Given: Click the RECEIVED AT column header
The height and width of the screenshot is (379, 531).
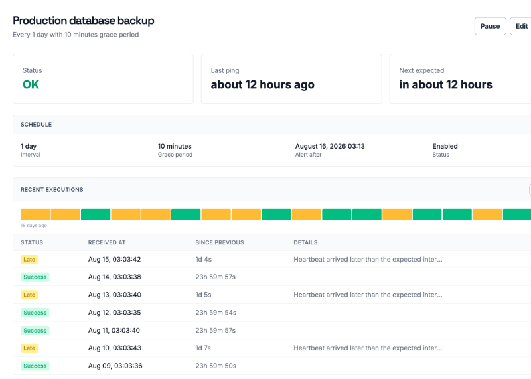Looking at the screenshot, I should coord(107,242).
